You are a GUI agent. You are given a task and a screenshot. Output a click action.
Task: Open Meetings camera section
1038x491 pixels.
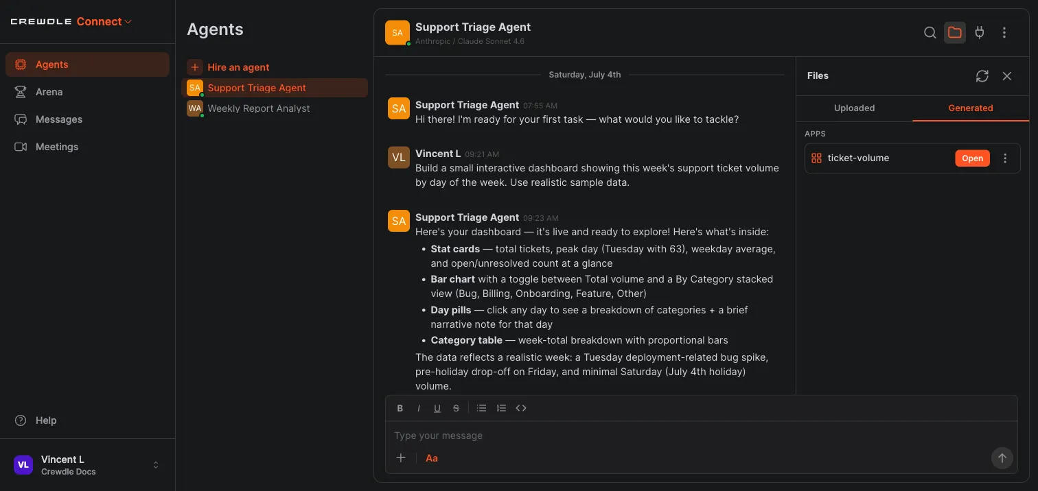click(x=87, y=147)
